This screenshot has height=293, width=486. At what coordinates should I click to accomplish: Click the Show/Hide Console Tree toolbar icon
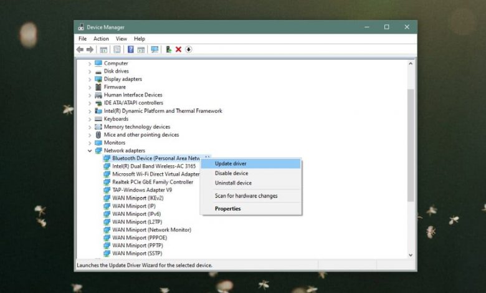(x=103, y=50)
